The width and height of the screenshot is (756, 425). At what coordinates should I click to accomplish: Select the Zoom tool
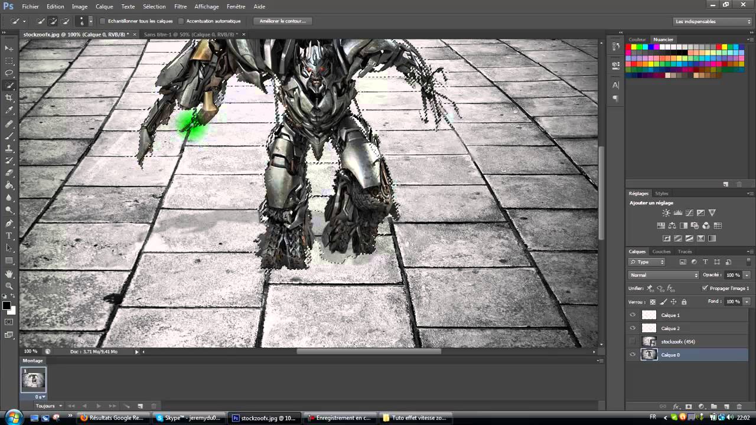9,287
